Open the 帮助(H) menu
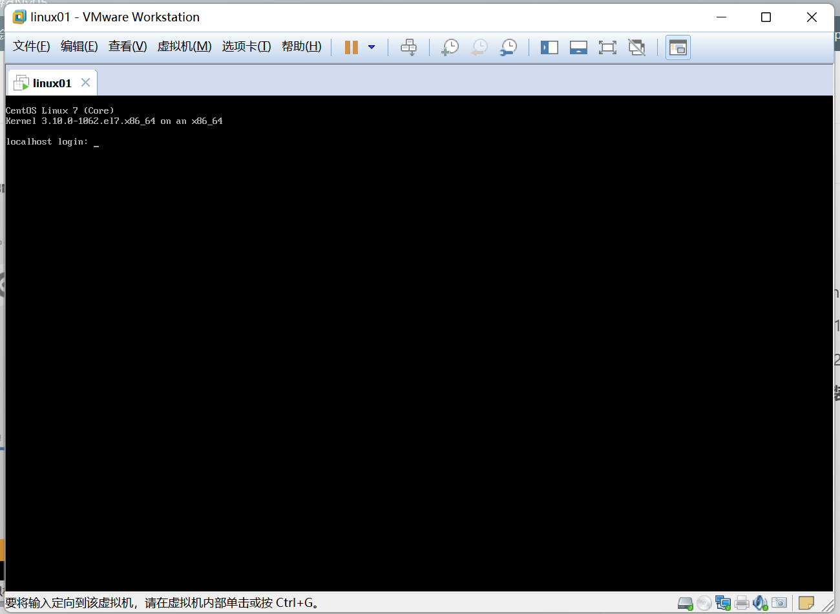840x614 pixels. tap(302, 46)
